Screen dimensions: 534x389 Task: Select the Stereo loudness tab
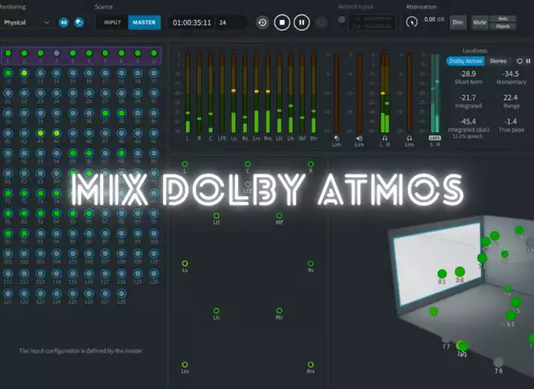(x=498, y=61)
